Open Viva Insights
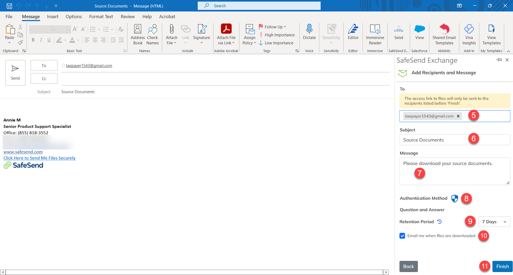The width and height of the screenshot is (513, 275). point(469,34)
